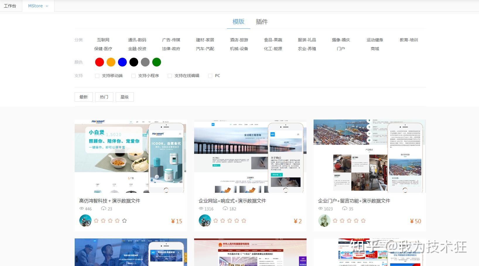479x266 pixels.
Task: Filter templates by 互联网 category
Action: [104, 40]
